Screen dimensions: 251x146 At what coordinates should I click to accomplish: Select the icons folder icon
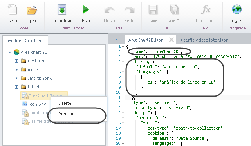click(x=23, y=69)
